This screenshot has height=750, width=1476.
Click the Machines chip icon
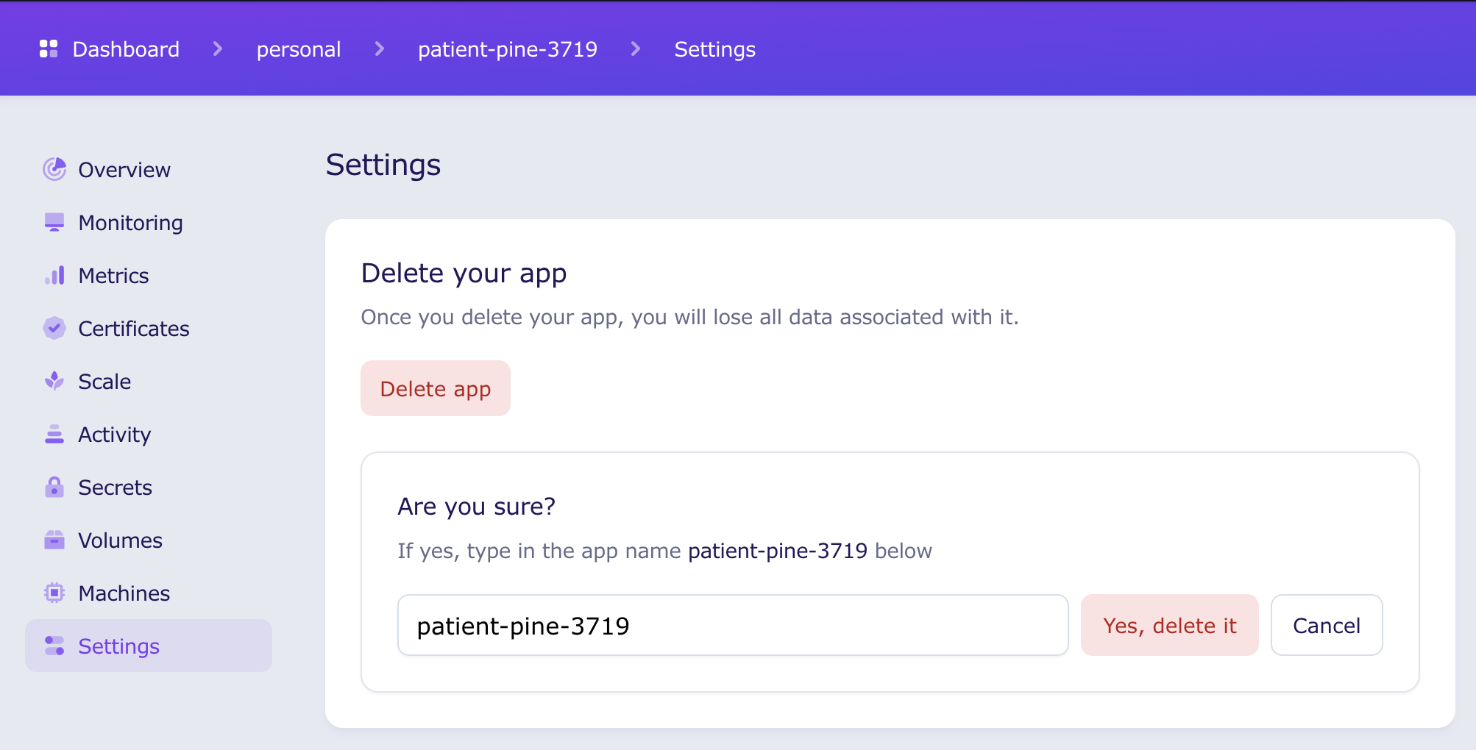[x=54, y=593]
